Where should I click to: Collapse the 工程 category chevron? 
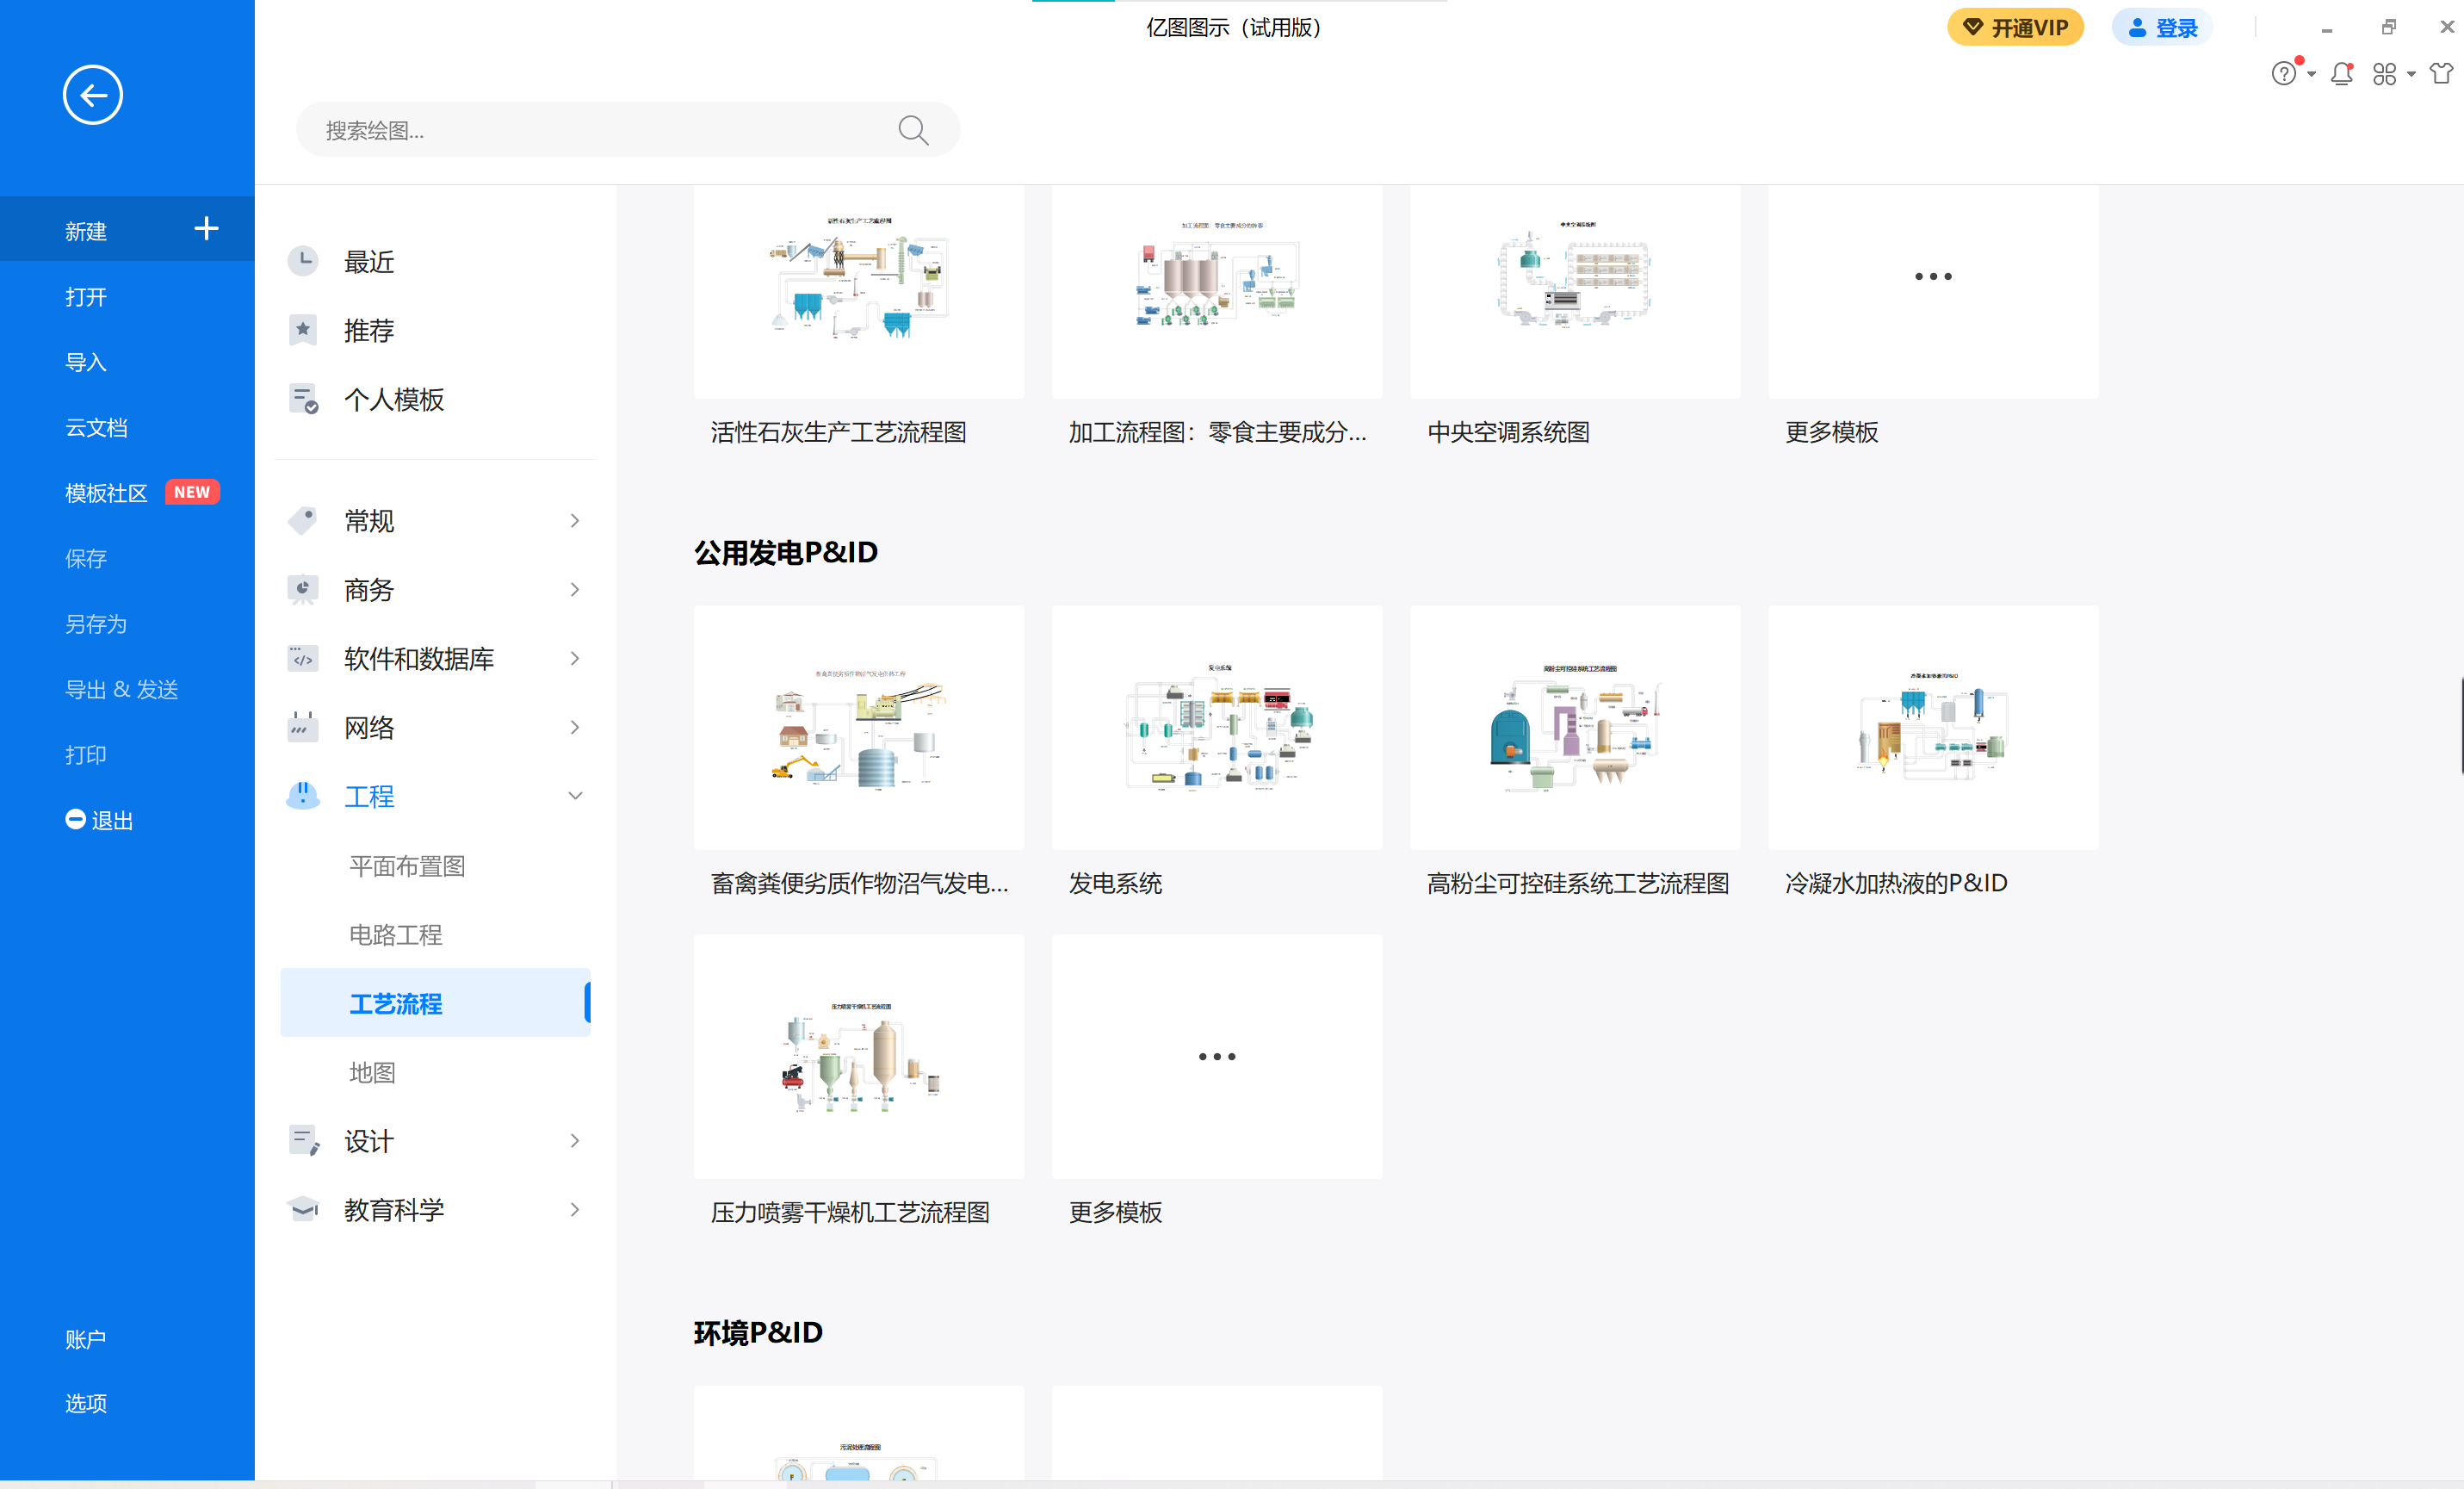click(x=575, y=796)
